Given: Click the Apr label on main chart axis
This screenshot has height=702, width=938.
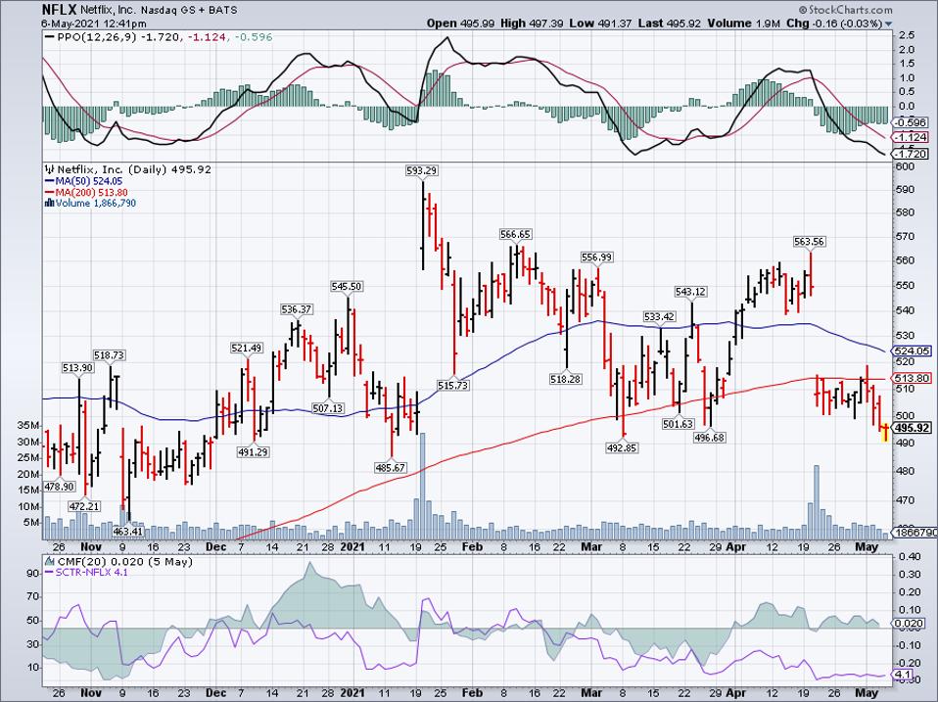Looking at the screenshot, I should [x=735, y=546].
